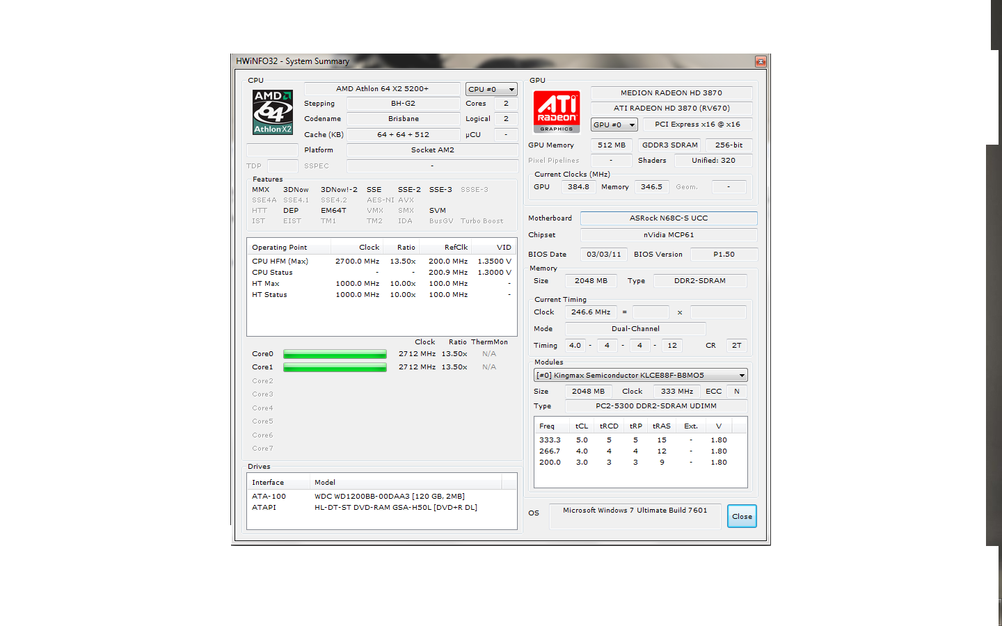Image resolution: width=1002 pixels, height=626 pixels.
Task: Click the Core1 usage bar
Action: pos(335,367)
